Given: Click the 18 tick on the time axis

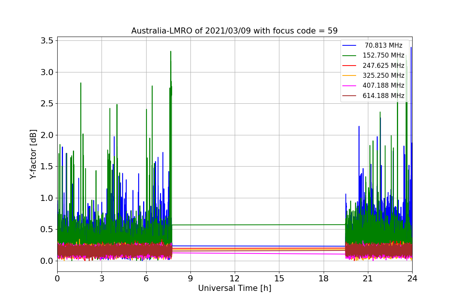Looking at the screenshot, I should [x=324, y=279].
